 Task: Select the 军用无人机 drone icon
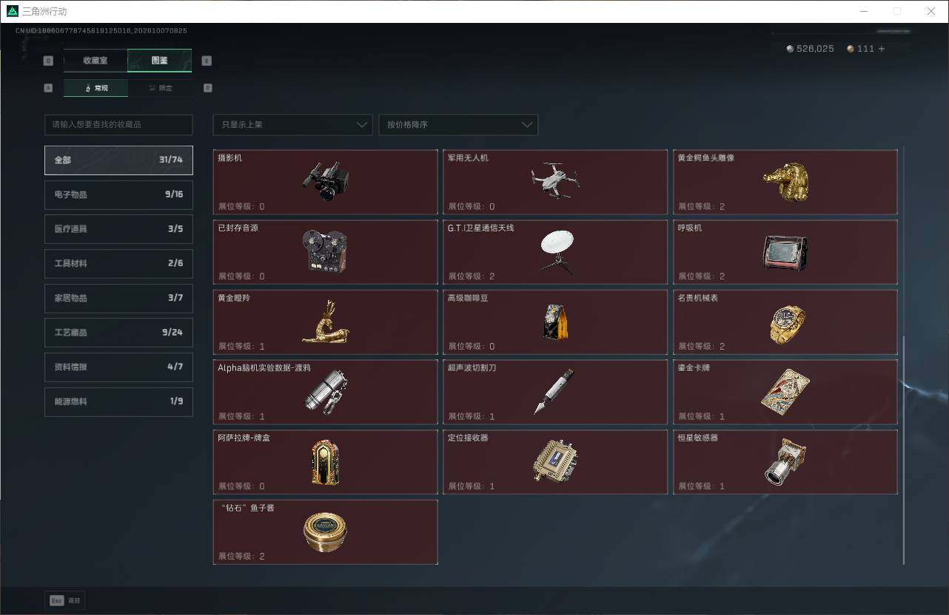pos(555,181)
